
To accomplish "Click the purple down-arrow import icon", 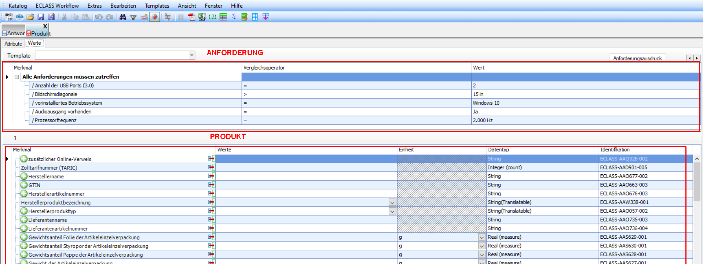I will [266, 17].
